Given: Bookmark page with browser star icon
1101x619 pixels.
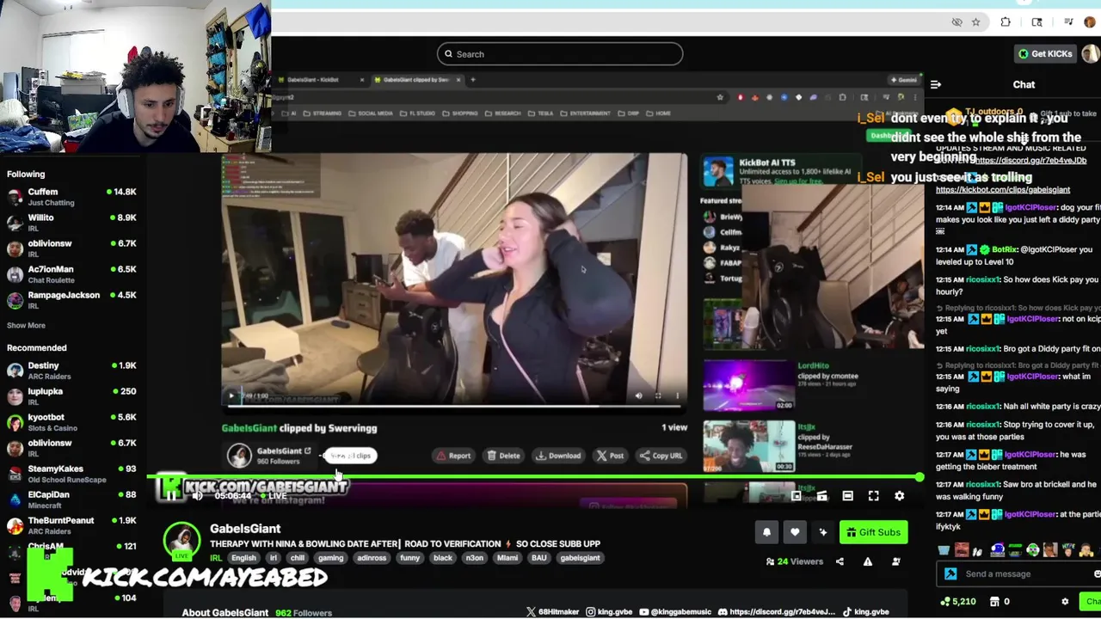Looking at the screenshot, I should tap(975, 22).
